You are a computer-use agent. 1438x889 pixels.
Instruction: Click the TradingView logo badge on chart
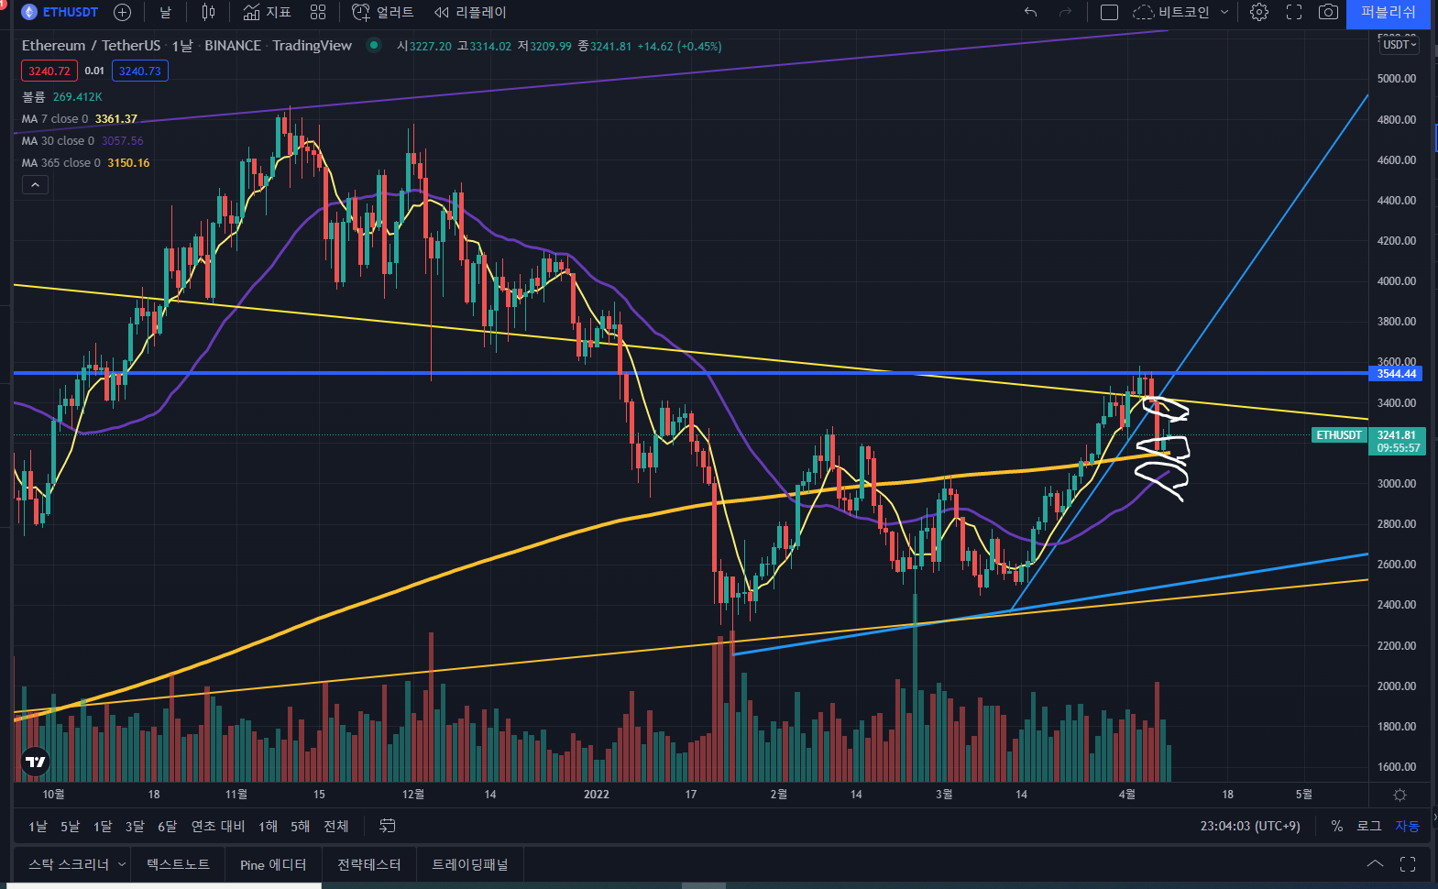pos(35,762)
